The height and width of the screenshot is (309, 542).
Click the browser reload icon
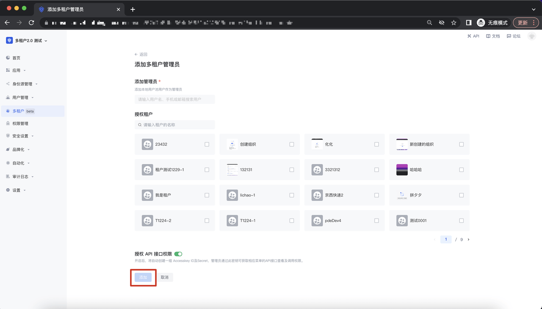coord(31,23)
